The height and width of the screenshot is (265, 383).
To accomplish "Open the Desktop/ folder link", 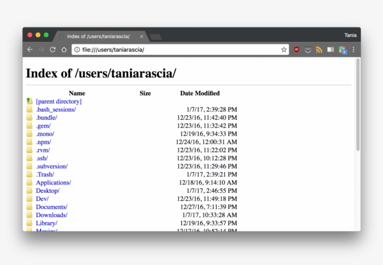I will point(48,190).
